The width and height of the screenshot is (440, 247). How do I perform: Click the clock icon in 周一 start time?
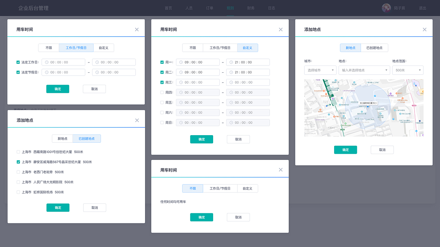click(x=181, y=62)
